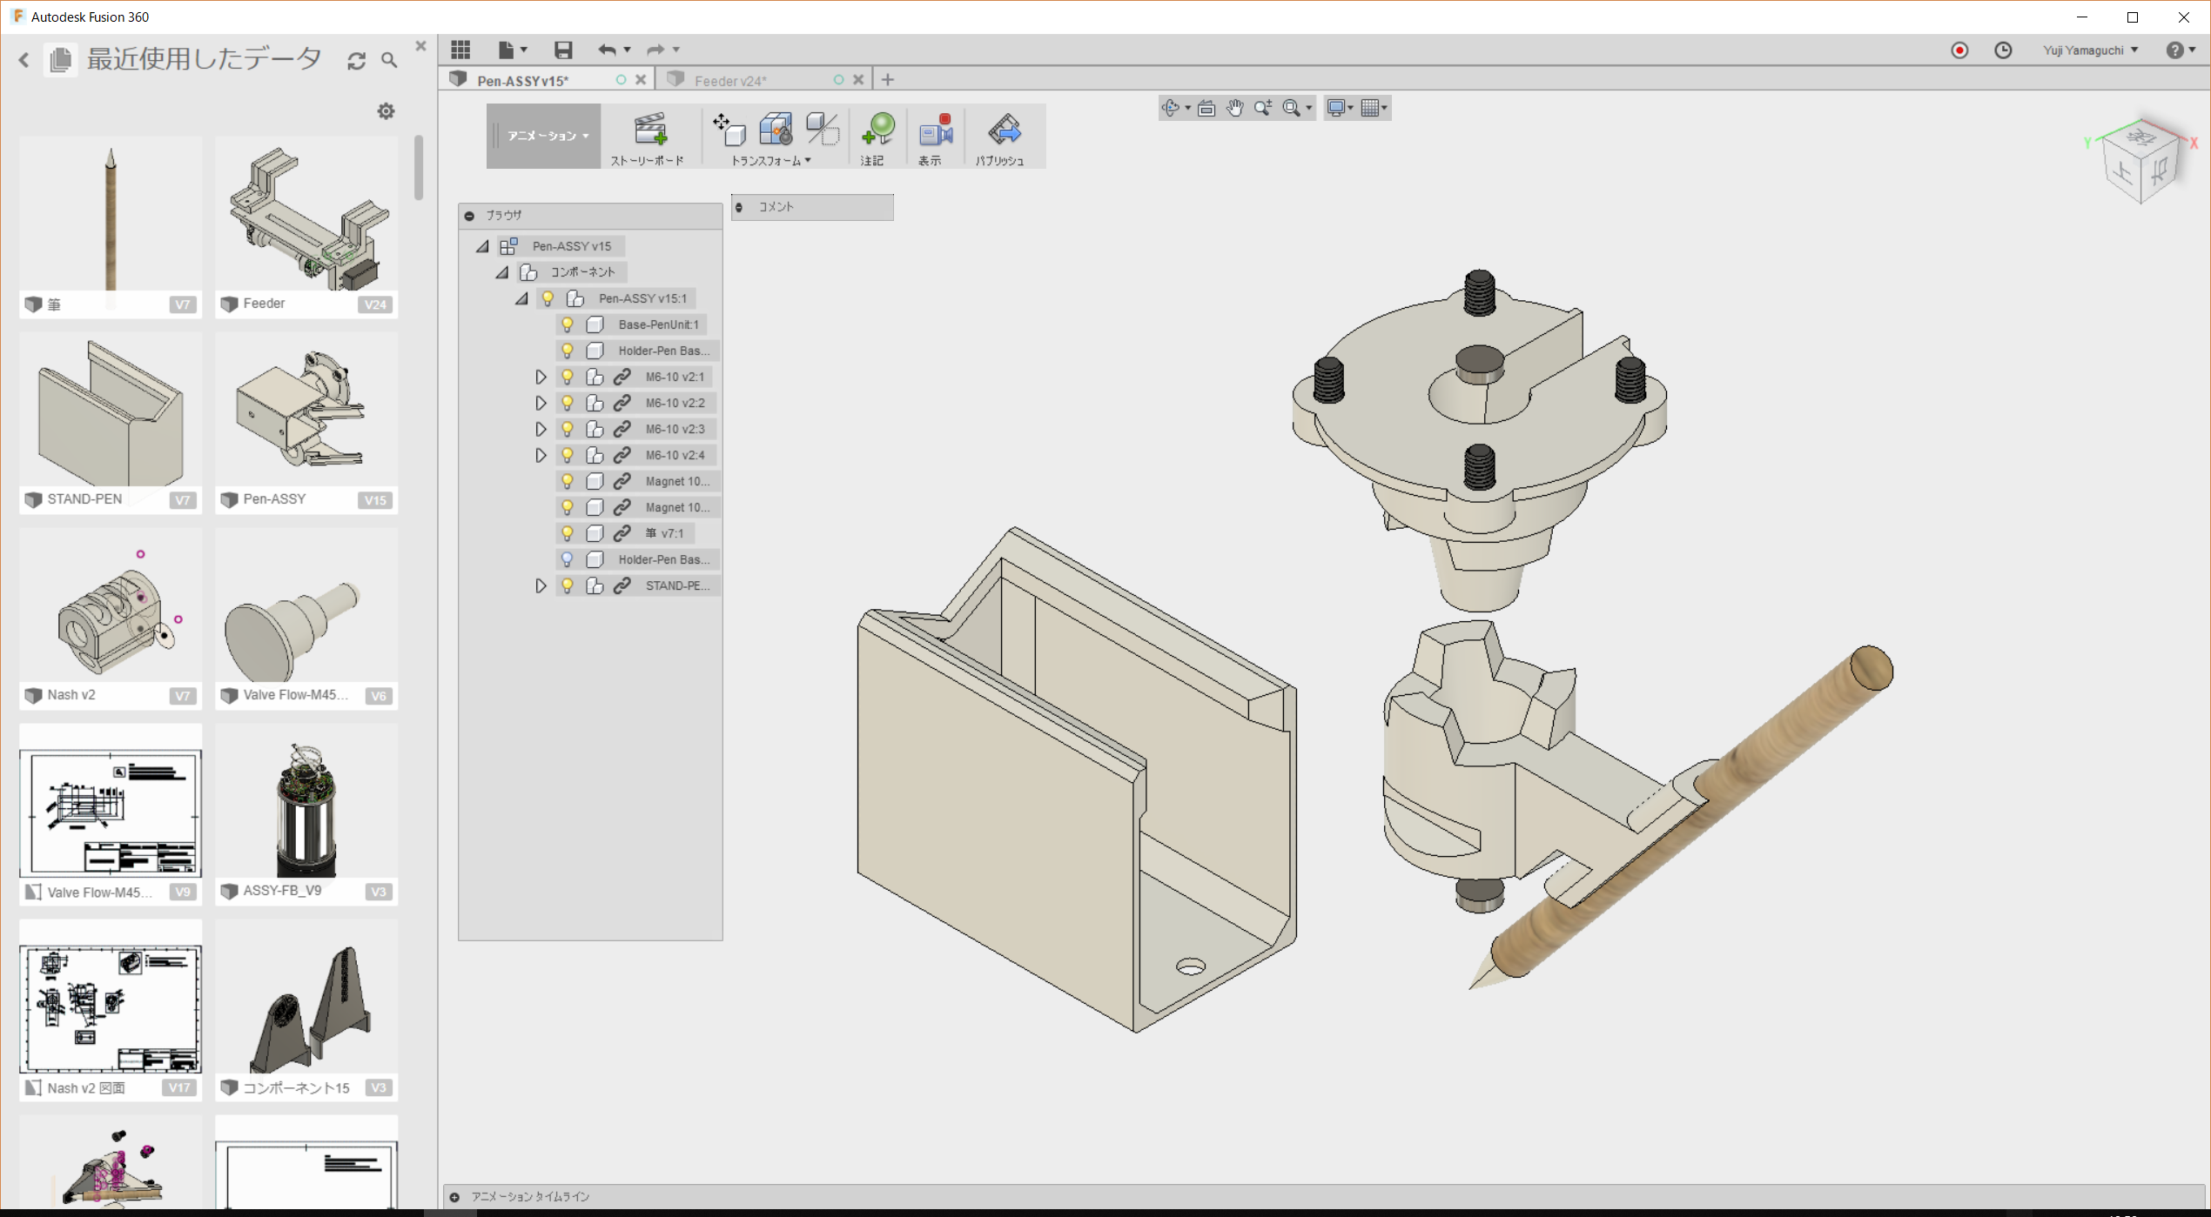Viewport: 2211px width, 1217px height.
Task: Show the hidden Holder-Pen Bas component
Action: [x=568, y=559]
